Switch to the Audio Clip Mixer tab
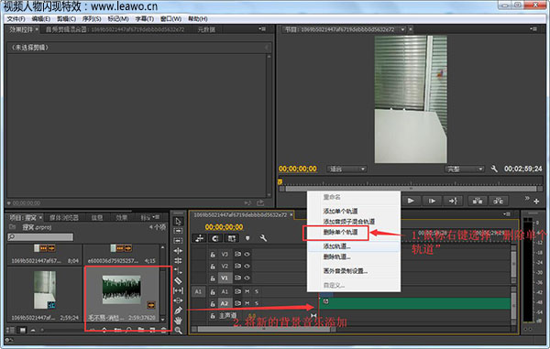The height and width of the screenshot is (349, 550). (x=115, y=29)
